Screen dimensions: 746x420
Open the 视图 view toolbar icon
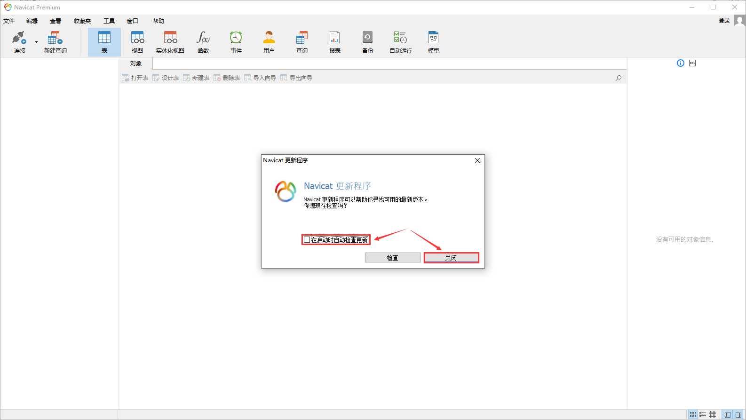point(137,42)
